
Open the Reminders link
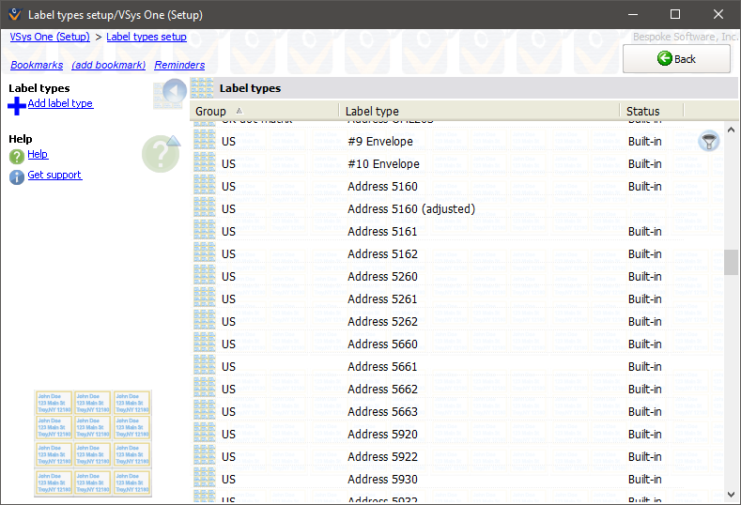[179, 66]
